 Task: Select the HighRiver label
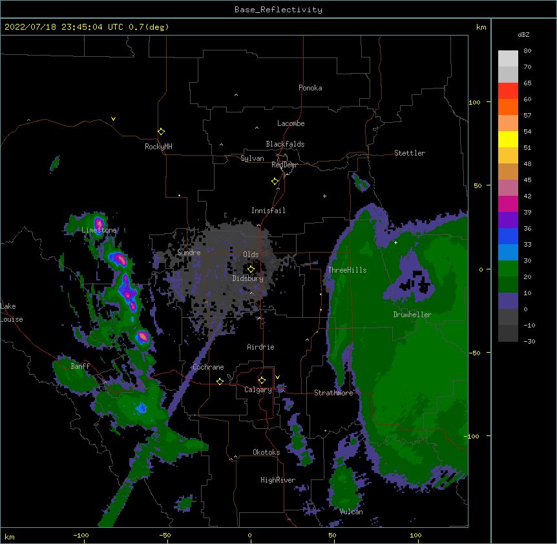[x=278, y=480]
